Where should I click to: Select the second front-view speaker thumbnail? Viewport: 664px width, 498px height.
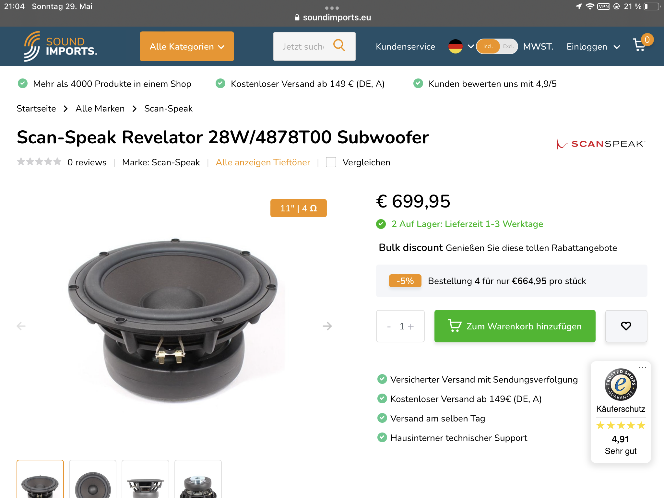click(93, 479)
